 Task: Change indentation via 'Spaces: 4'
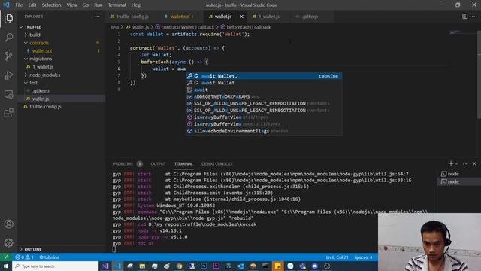(363, 257)
